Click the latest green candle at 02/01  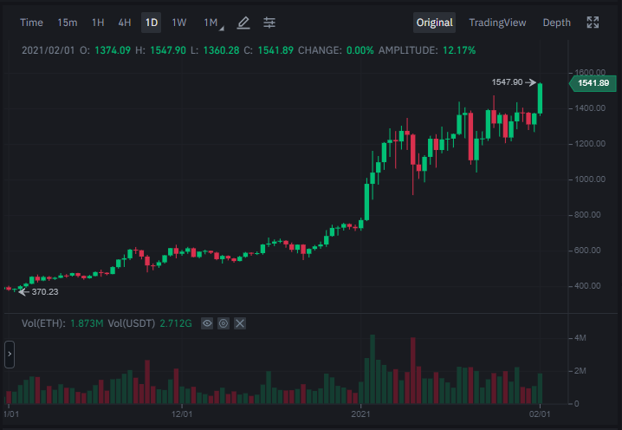[x=540, y=99]
